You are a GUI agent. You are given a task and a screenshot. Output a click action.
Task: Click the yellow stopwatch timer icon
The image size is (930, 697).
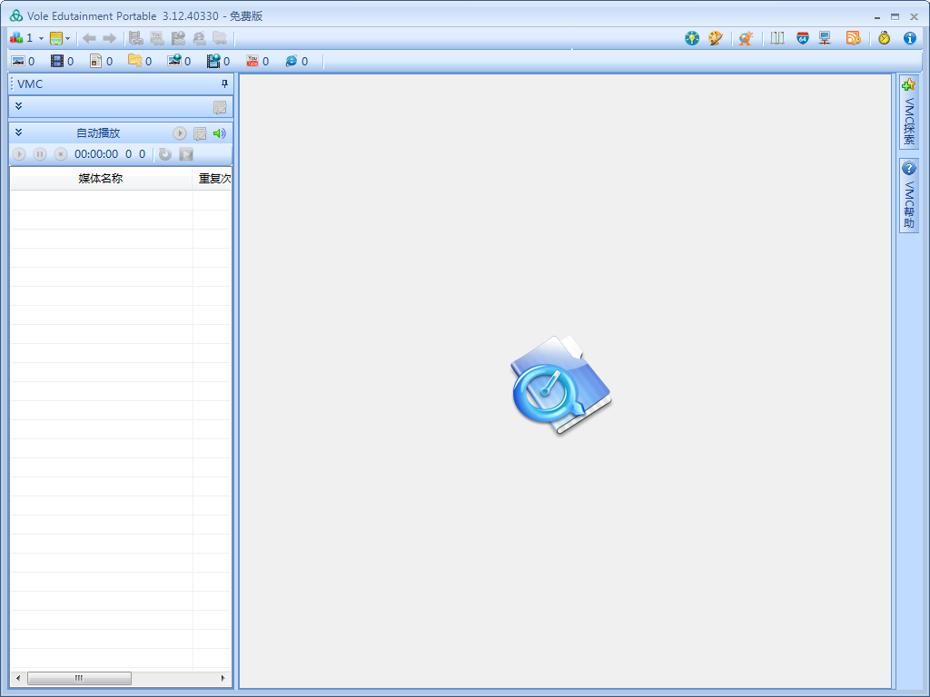coord(884,38)
